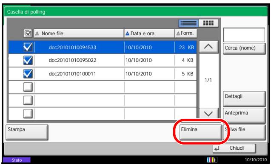Uncheck the box for doc20101010094533
Viewport: 271px width, 165px height.
click(x=28, y=47)
